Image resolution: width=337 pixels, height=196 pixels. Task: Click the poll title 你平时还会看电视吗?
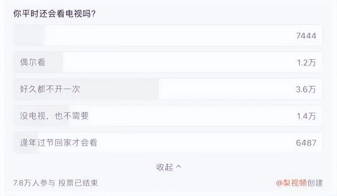[x=55, y=14]
